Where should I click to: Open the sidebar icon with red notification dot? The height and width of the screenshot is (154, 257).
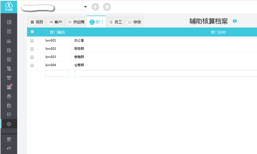(9, 87)
